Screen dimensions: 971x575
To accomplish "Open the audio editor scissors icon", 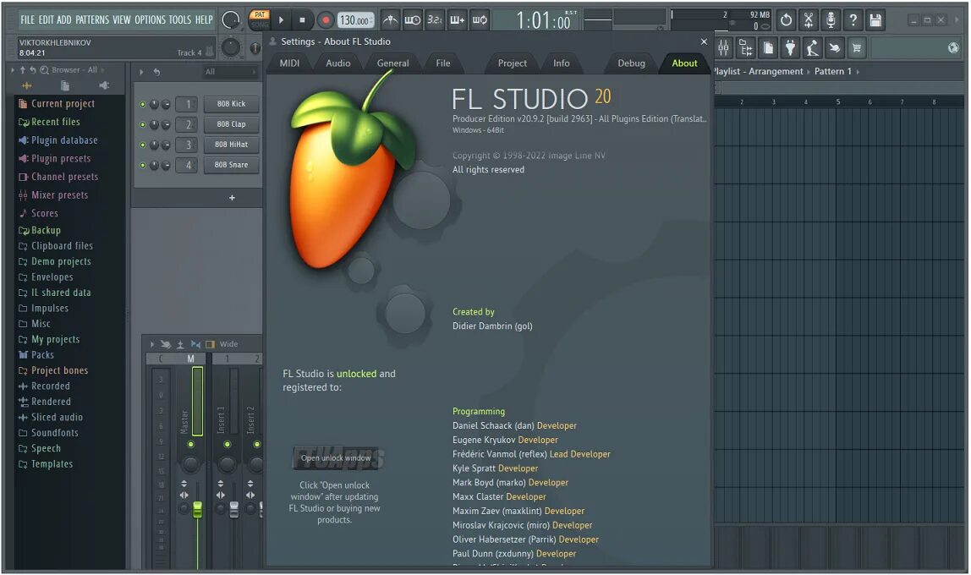I will (808, 19).
